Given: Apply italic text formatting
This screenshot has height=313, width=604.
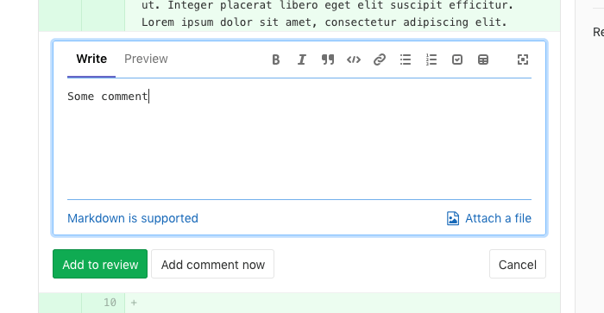Looking at the screenshot, I should point(302,59).
